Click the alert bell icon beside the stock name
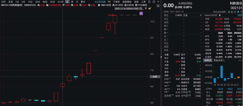243x106 pixels. [238, 12]
